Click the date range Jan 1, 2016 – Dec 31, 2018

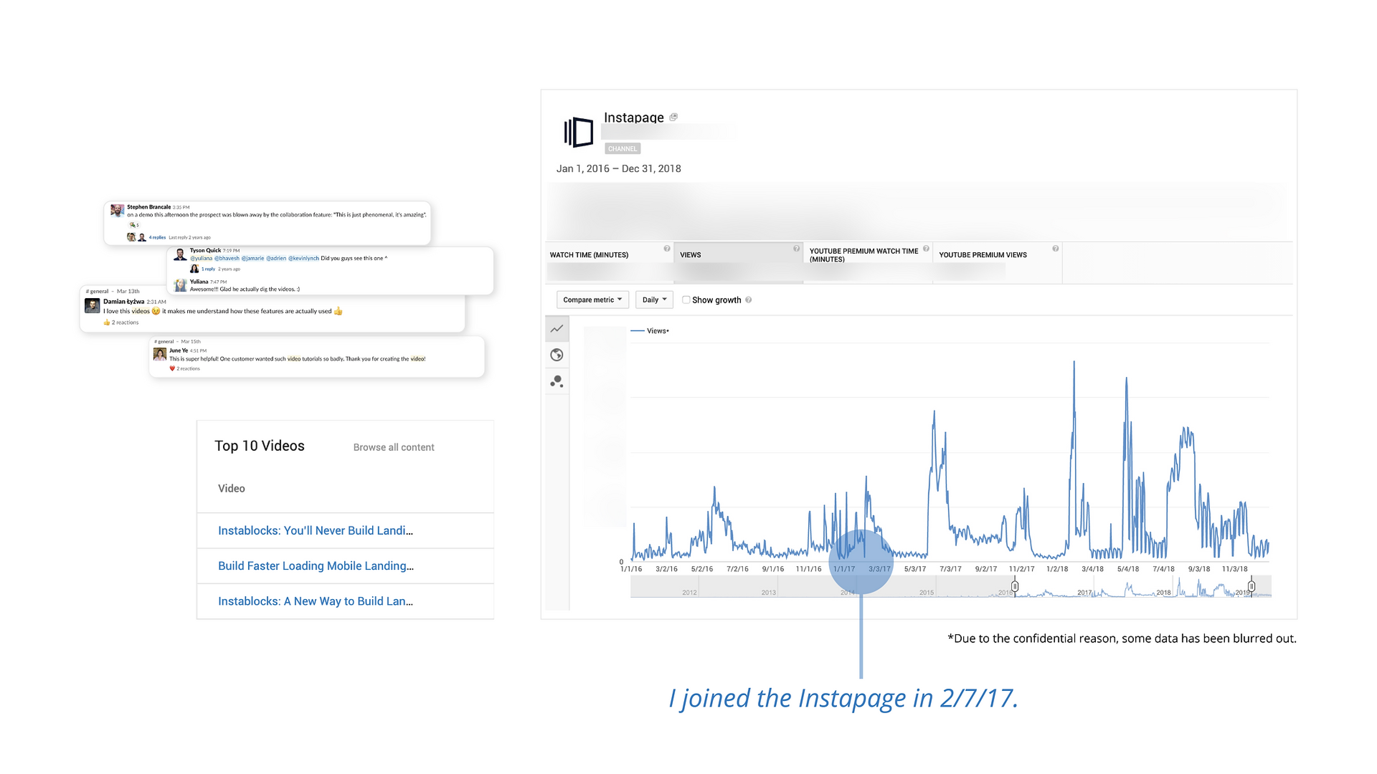(x=619, y=168)
